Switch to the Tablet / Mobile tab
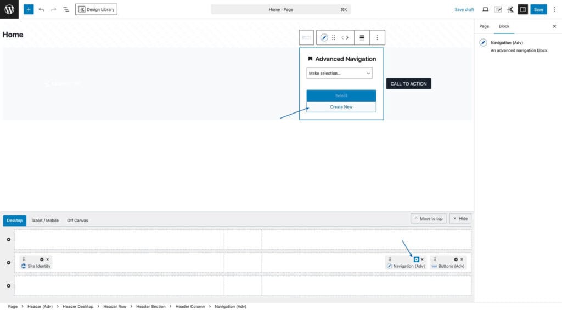 click(44, 221)
